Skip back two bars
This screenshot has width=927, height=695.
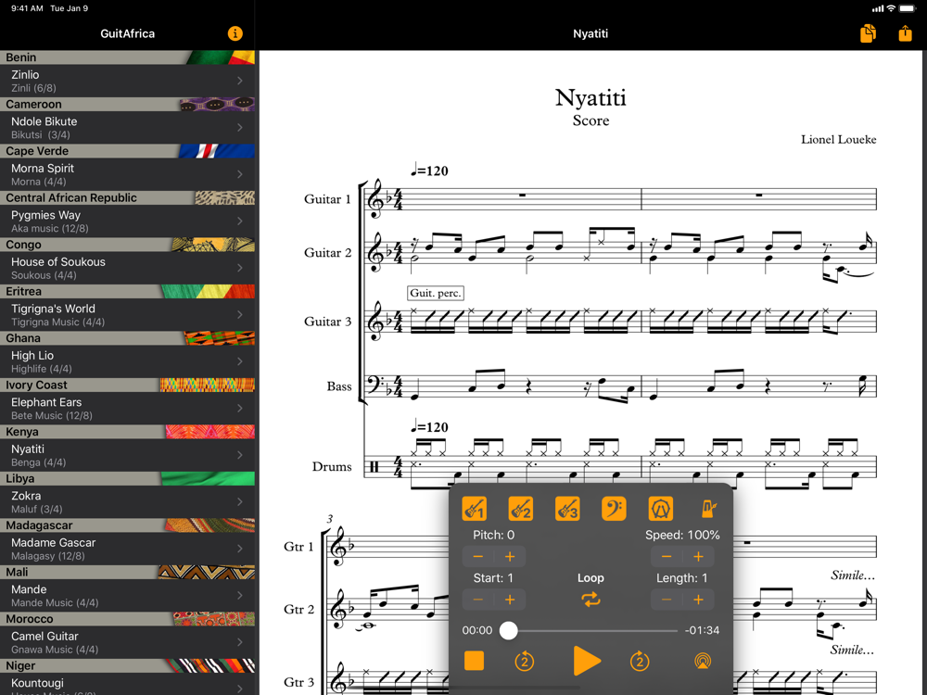click(x=525, y=662)
